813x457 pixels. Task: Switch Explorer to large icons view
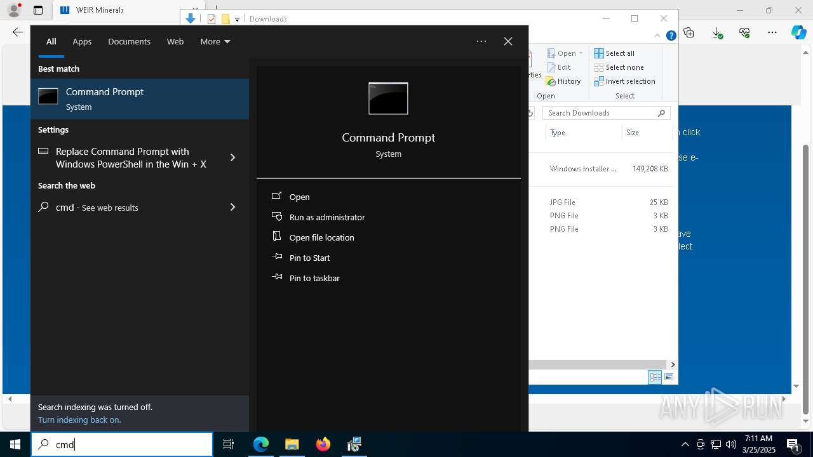668,377
